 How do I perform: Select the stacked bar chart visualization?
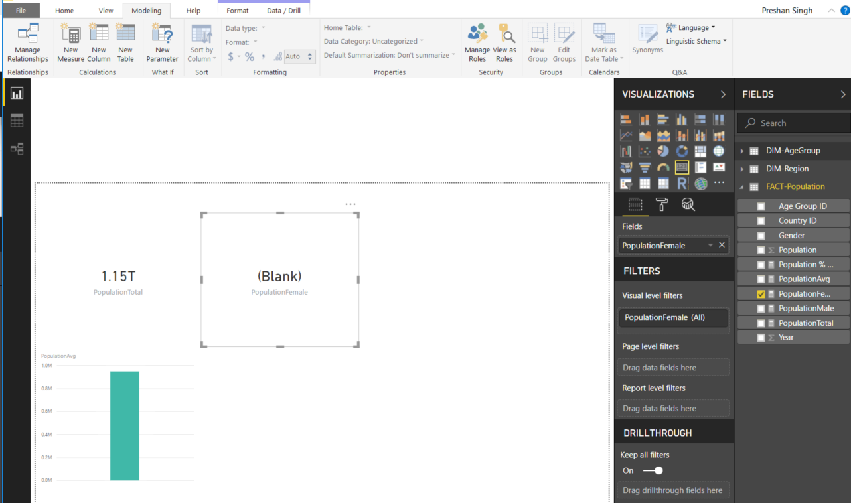pos(626,119)
